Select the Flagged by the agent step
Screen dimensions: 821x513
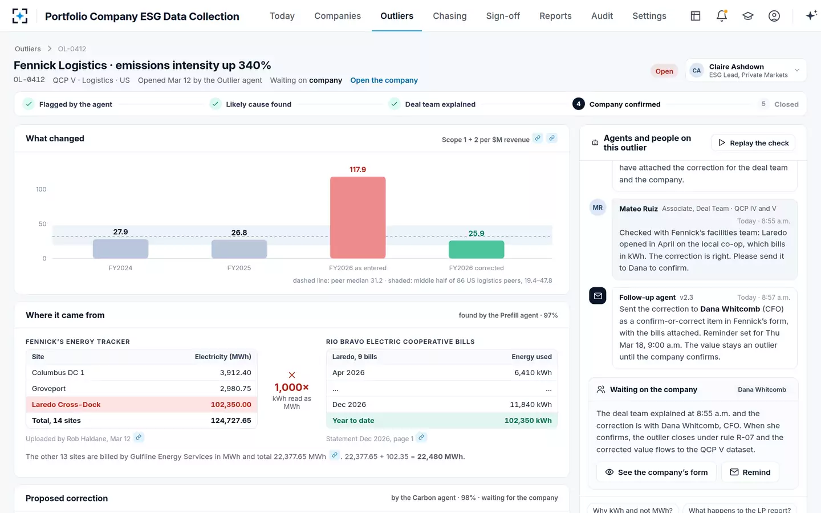68,104
